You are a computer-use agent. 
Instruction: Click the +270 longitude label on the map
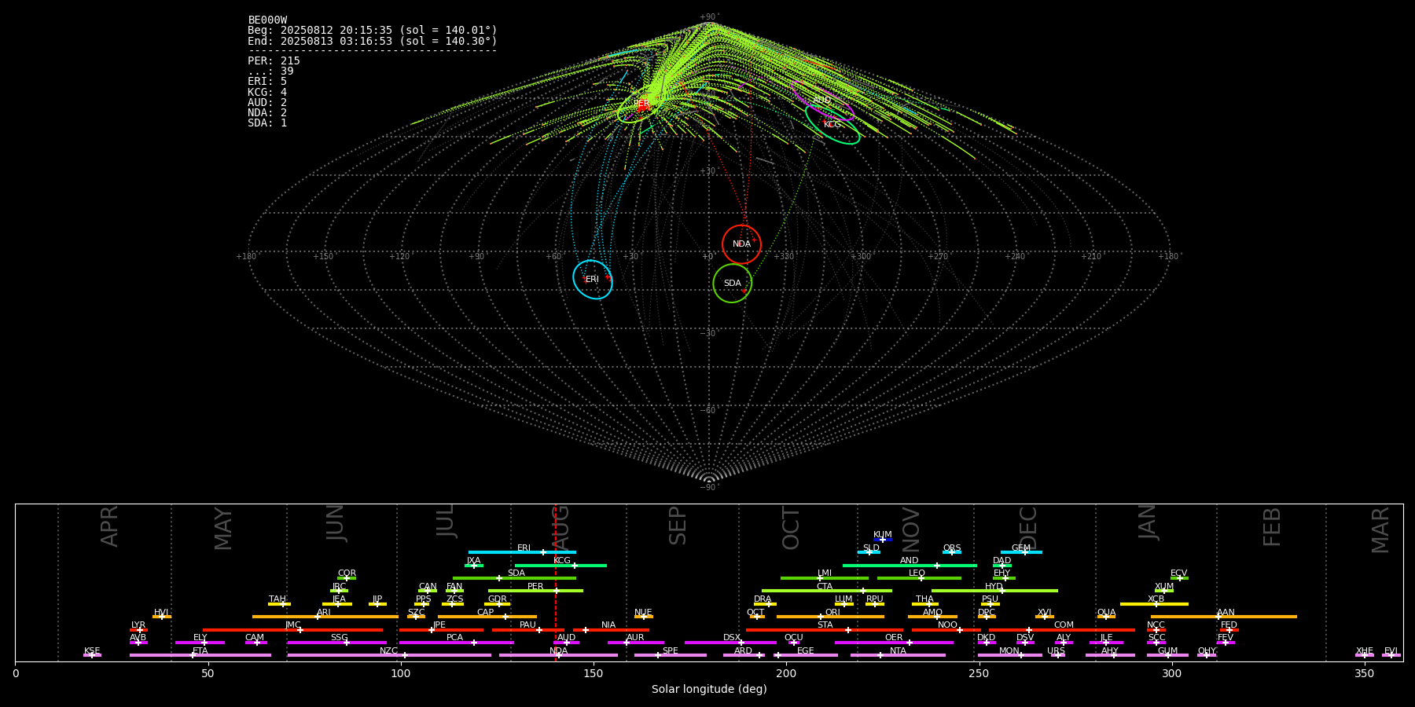pos(937,256)
